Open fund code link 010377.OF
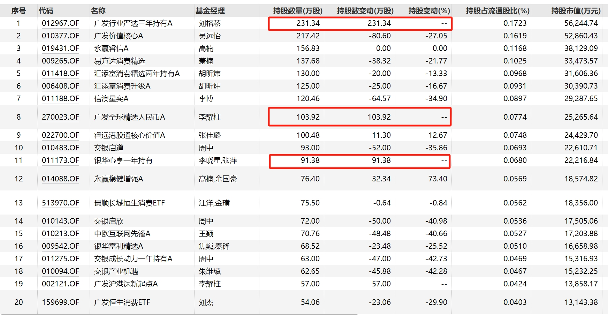 point(60,36)
